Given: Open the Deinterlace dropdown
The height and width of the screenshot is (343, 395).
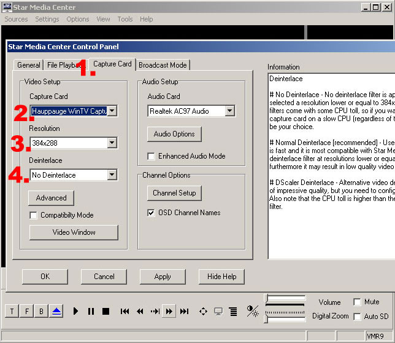Looking at the screenshot, I should [112, 175].
